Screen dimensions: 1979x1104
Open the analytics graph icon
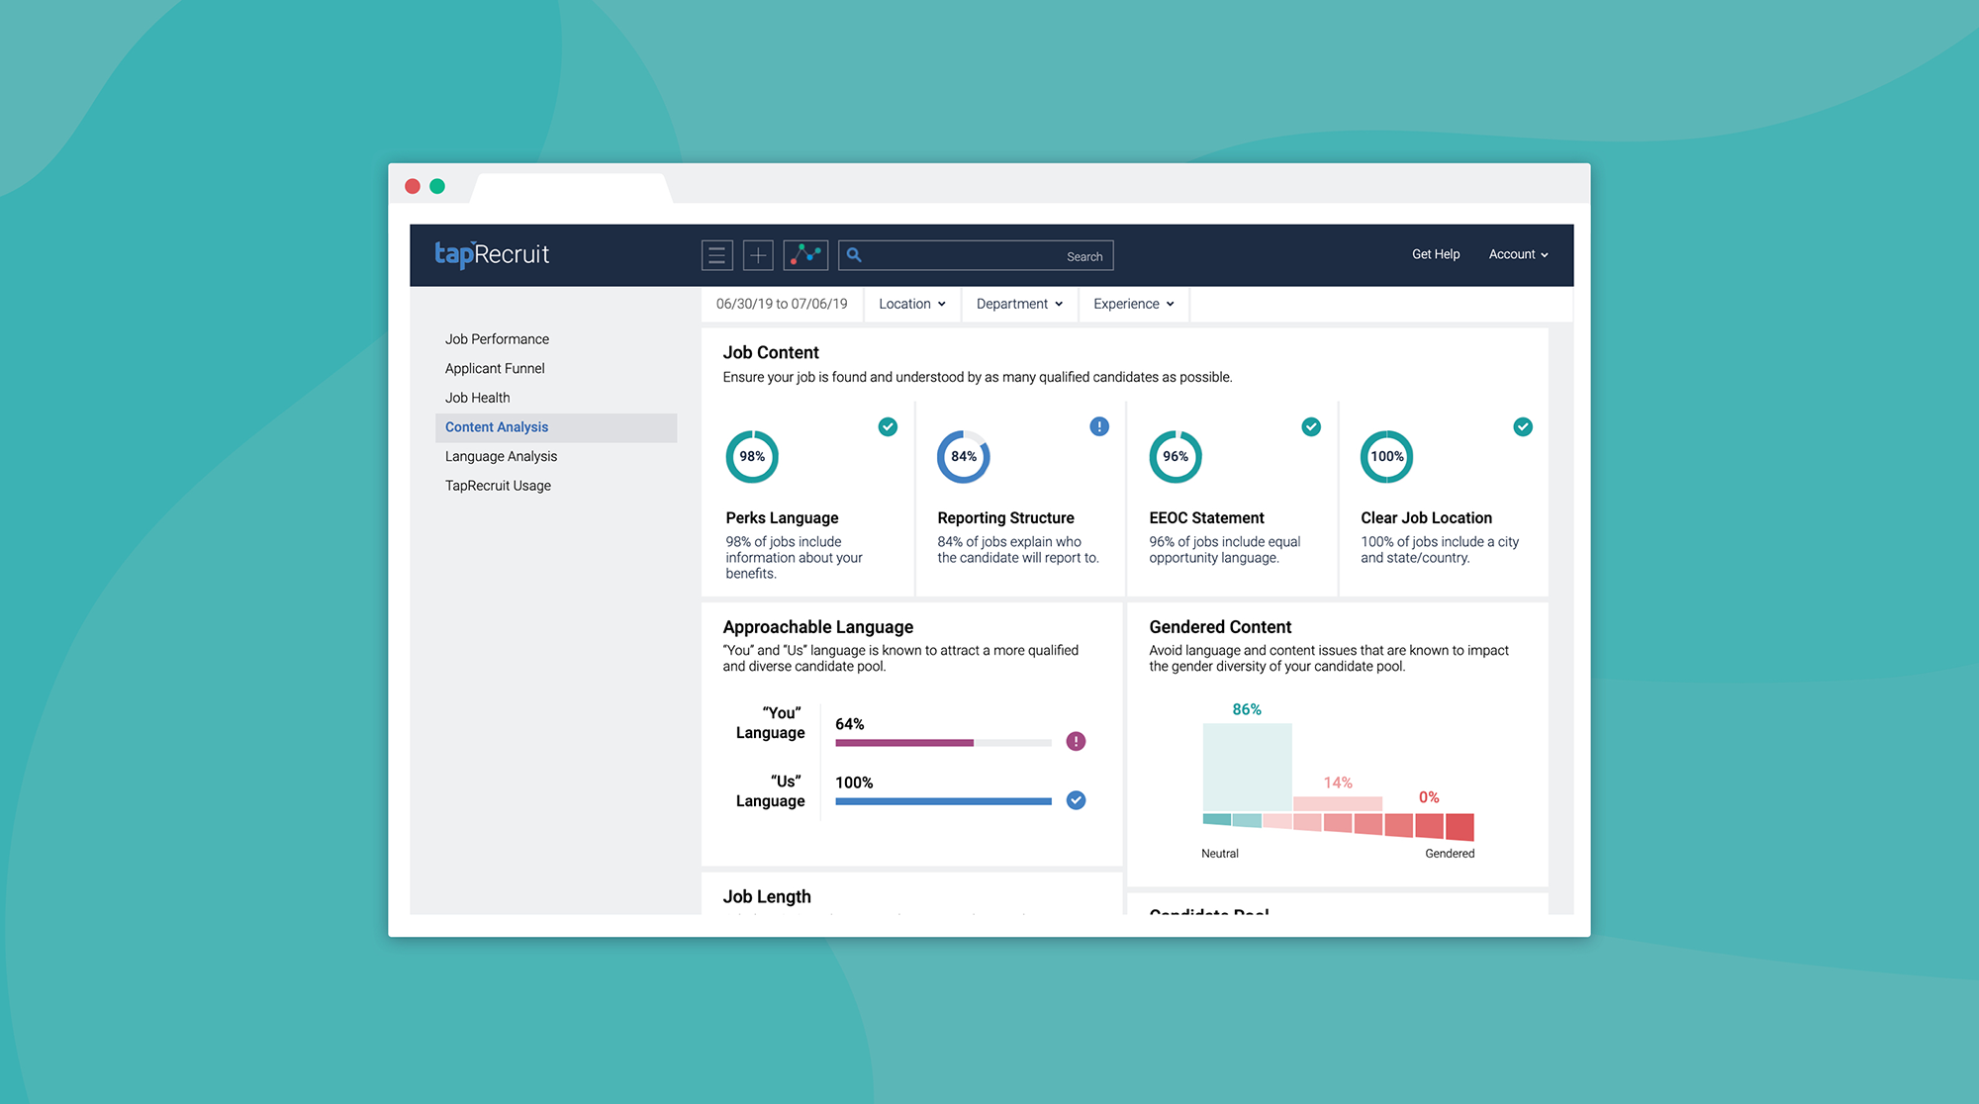[805, 255]
